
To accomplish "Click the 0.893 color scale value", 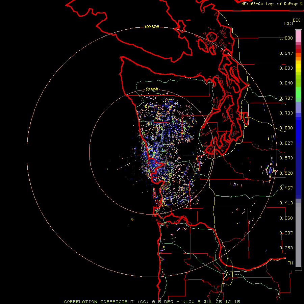I will tap(286, 68).
